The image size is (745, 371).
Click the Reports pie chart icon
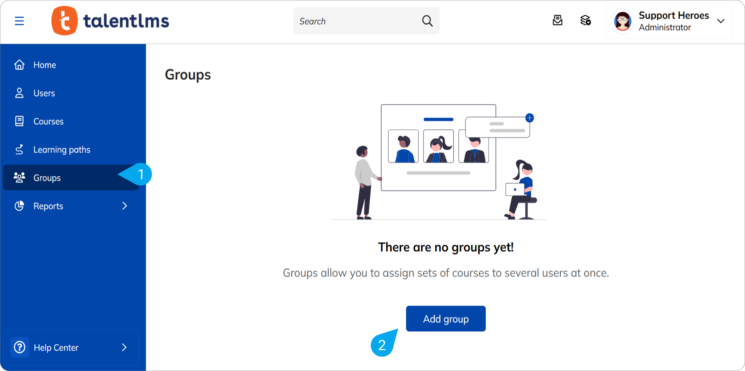19,206
